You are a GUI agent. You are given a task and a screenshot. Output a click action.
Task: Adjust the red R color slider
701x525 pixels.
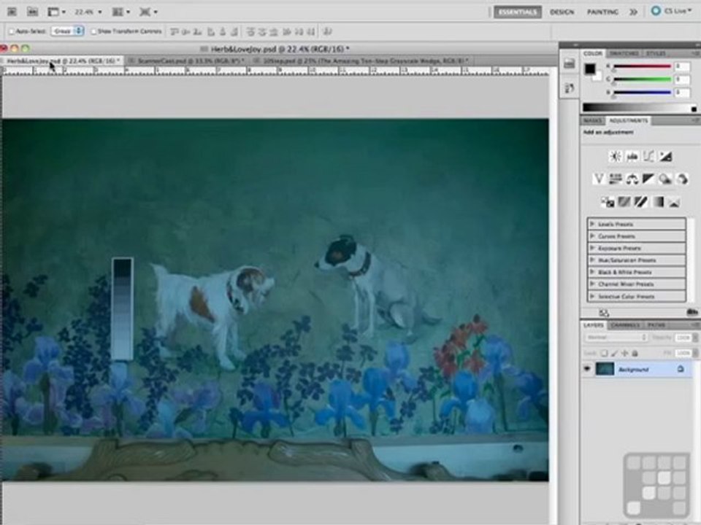(x=643, y=66)
